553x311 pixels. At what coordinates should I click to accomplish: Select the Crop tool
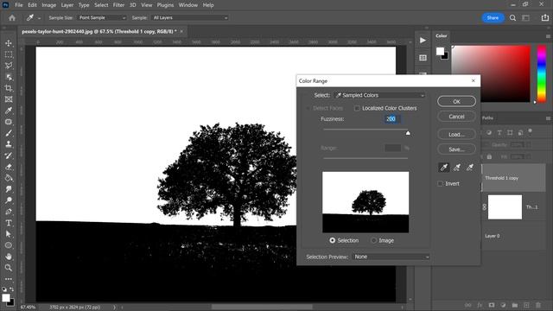pos(9,88)
